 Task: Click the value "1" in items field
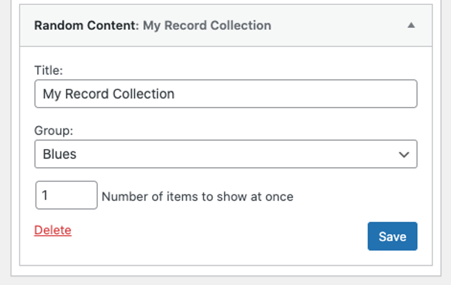45,195
